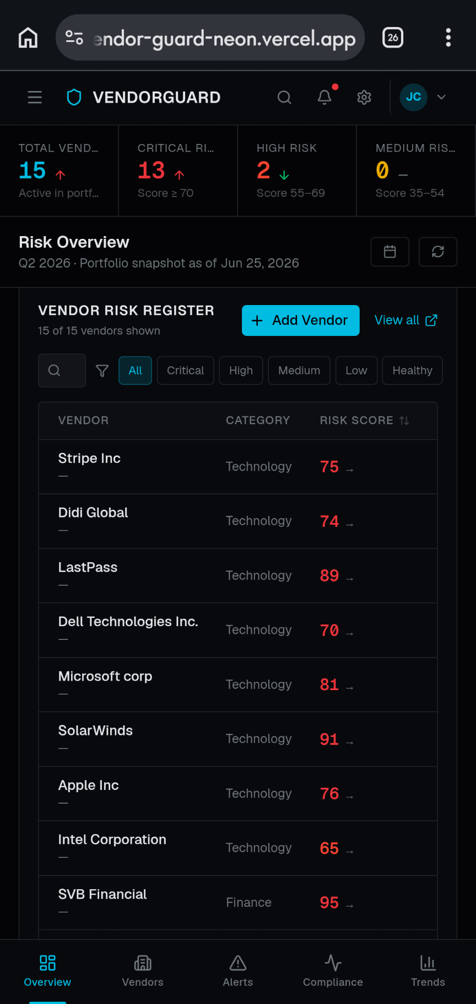The width and height of the screenshot is (476, 1004).
Task: Click the header search magnifier icon
Action: tap(284, 98)
